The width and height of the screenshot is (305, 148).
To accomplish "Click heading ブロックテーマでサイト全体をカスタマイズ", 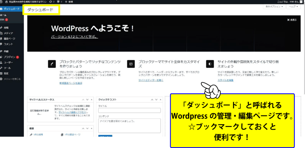I will coord(169,64).
